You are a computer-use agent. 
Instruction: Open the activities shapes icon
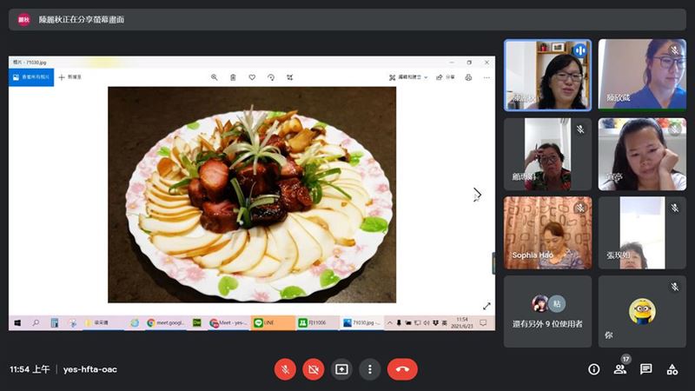point(672,369)
